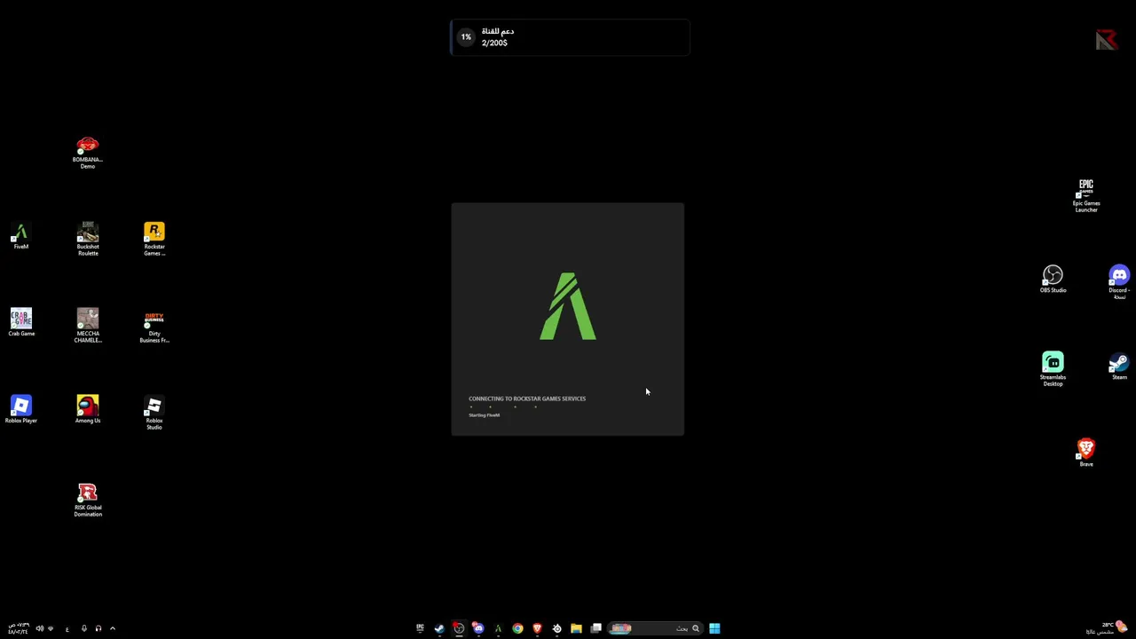Click microphone icon in system tray
Screen dimensions: 1136x639
click(x=84, y=628)
